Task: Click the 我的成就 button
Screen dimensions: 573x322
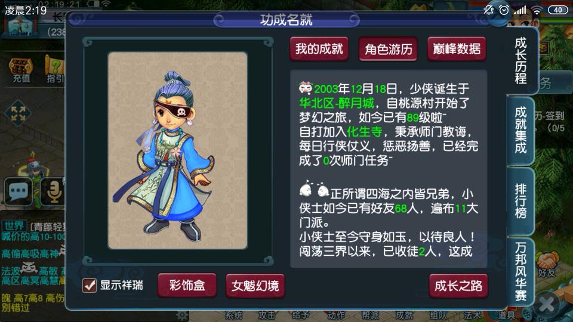Action: [x=319, y=49]
